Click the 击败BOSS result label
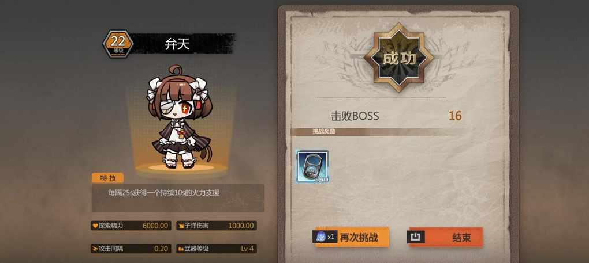Image resolution: width=589 pixels, height=263 pixels. [355, 116]
